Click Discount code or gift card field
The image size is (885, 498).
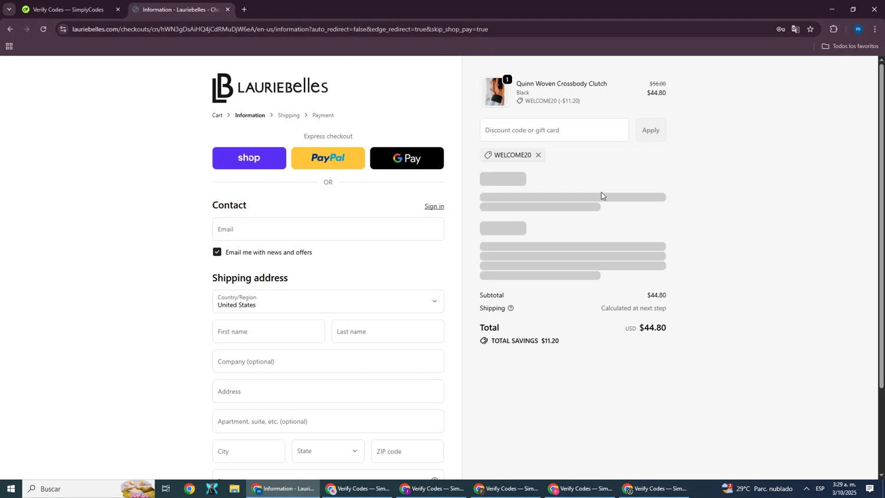pyautogui.click(x=555, y=130)
